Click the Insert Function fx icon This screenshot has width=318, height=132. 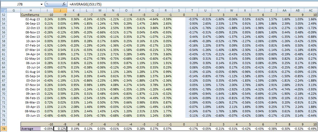pyautogui.click(x=64, y=4)
